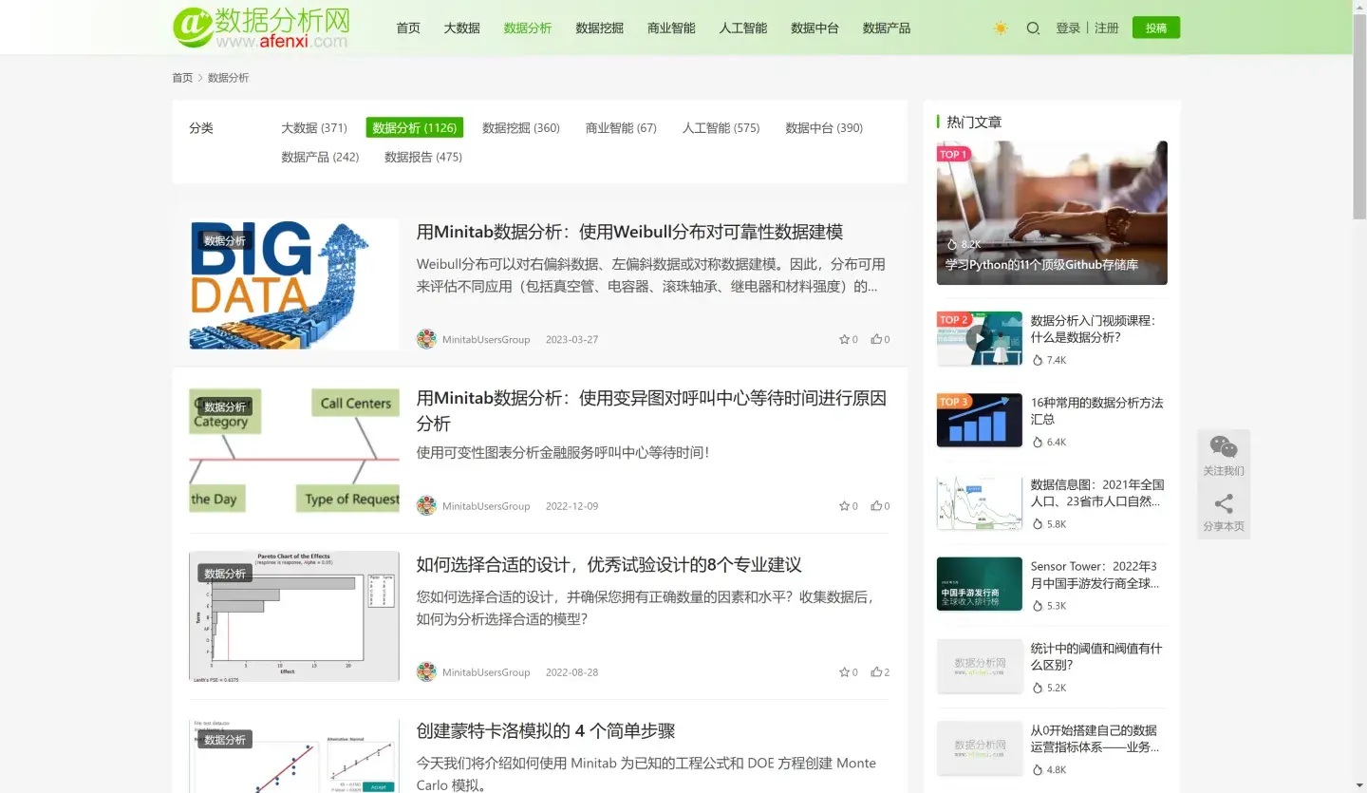Open hot article Sensor Tower：2022年3月中国手游发行商
Viewport: 1367px width, 793px height.
coord(1095,575)
